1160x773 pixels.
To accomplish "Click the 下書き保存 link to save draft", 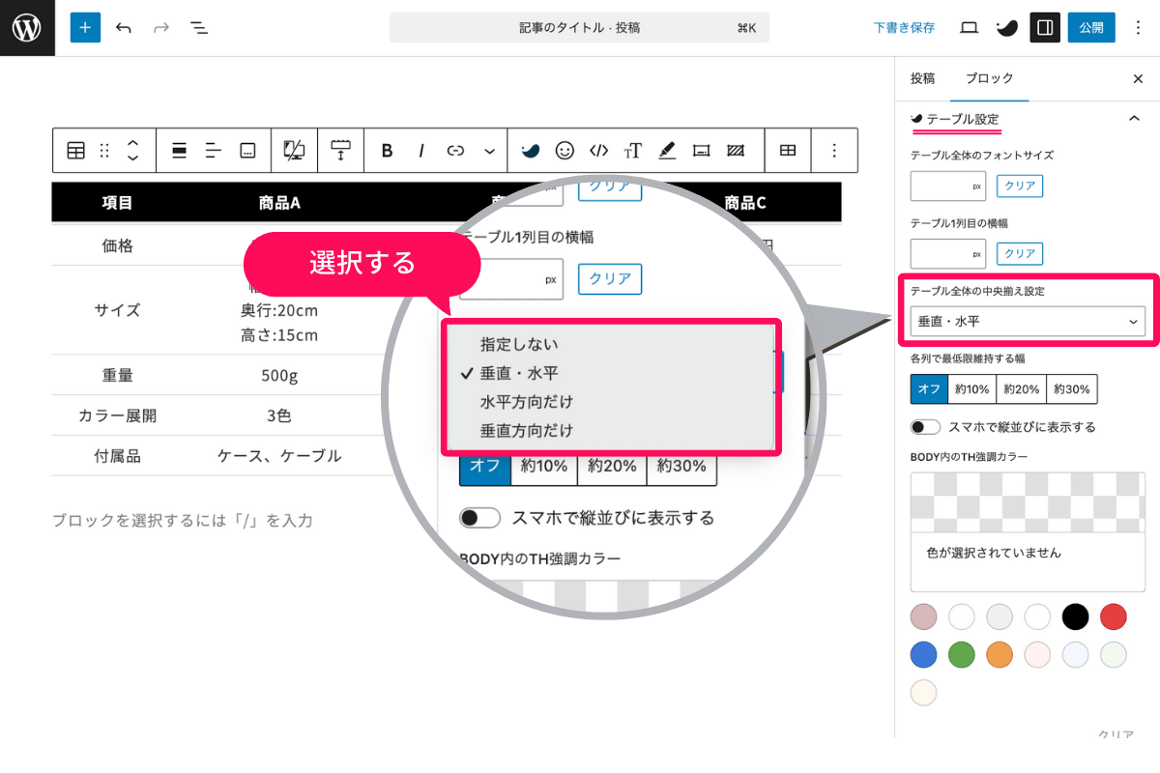I will point(904,27).
